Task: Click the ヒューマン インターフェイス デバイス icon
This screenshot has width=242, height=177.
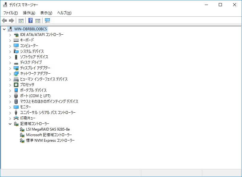Action: 16,79
